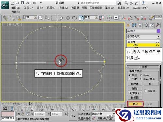Open the MAXScript menu
163x122 pixels.
tap(140, 8)
